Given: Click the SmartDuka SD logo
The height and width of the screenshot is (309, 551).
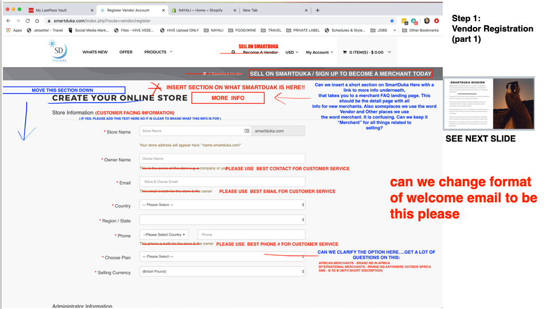Looking at the screenshot, I should click(x=58, y=51).
